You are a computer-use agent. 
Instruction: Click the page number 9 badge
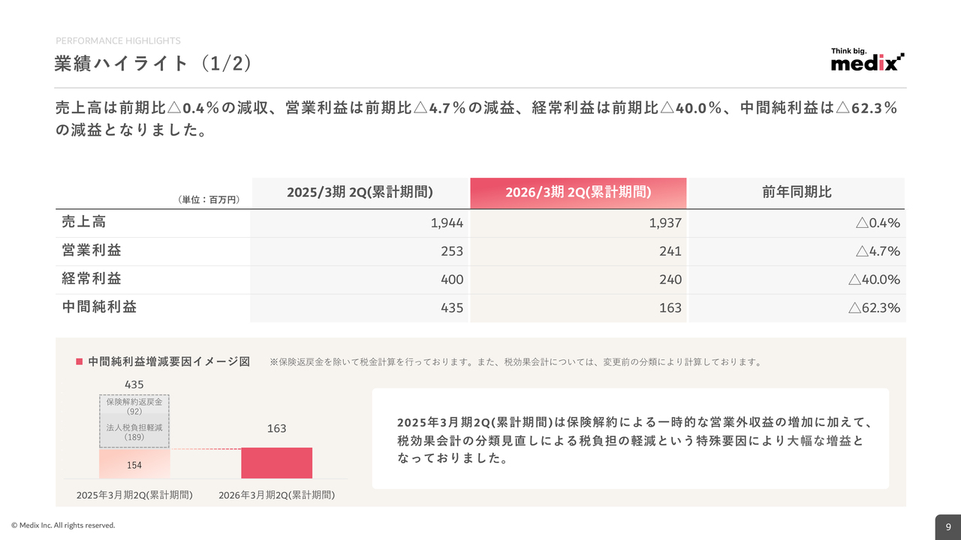947,526
